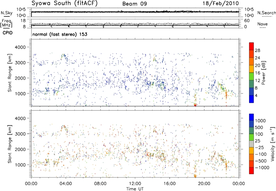Click the 'N.Search' legend label

point(266,13)
